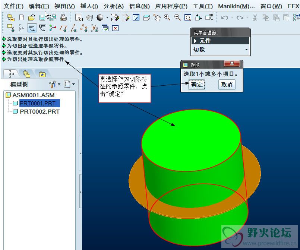Toggle datum axis display eye icon

pos(74,28)
